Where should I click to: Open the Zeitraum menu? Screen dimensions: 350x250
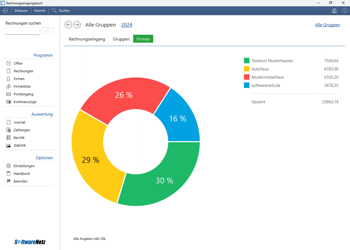coord(21,11)
